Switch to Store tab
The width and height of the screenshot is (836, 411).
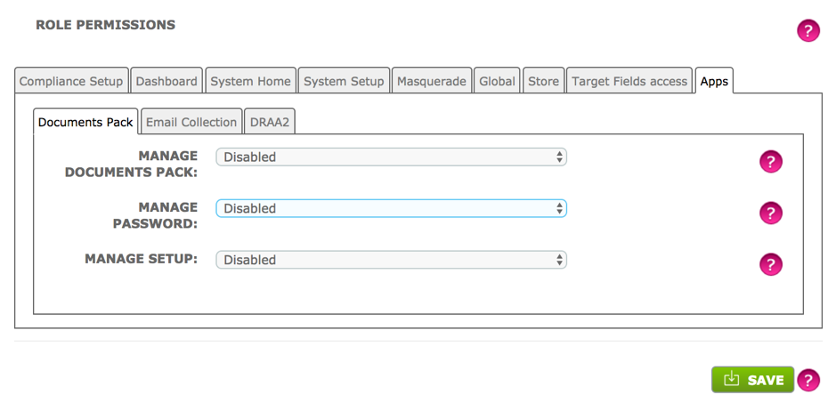543,81
